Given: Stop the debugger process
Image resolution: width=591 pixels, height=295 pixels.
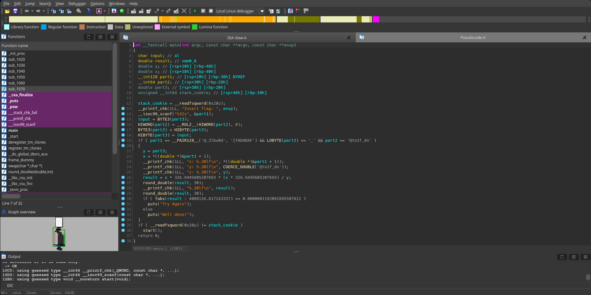Looking at the screenshot, I should [x=211, y=11].
